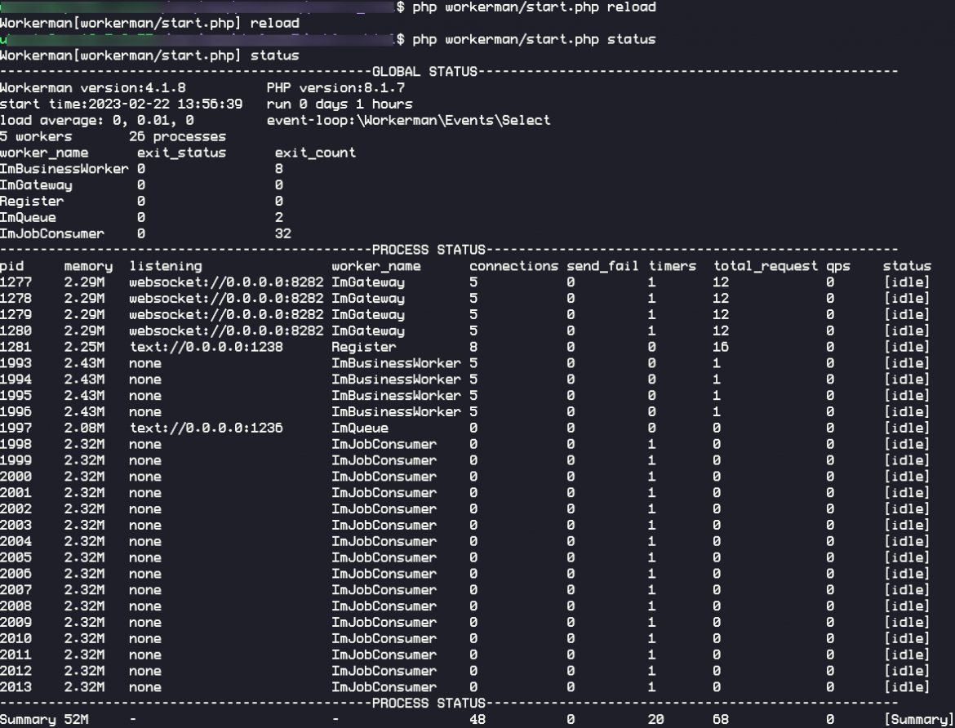Click the worker_name header in process table
955x728 pixels.
click(375, 266)
